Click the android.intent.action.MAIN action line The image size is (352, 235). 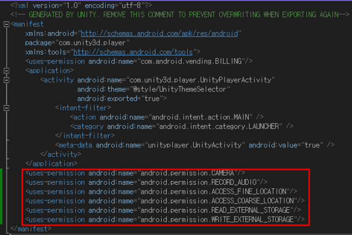(167, 117)
